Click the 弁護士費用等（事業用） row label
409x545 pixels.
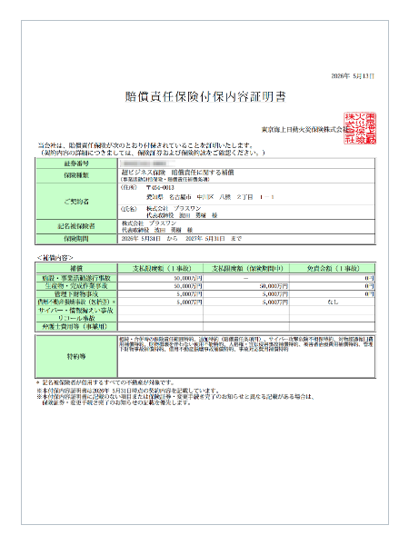click(x=76, y=327)
